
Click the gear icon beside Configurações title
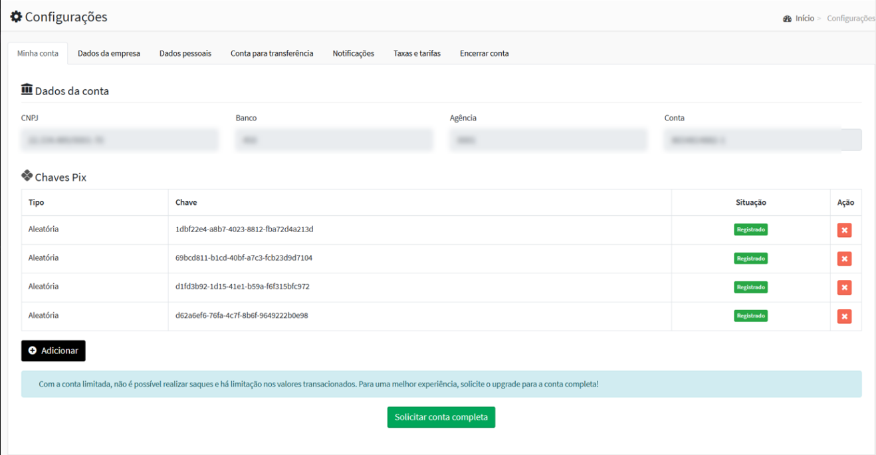[15, 17]
